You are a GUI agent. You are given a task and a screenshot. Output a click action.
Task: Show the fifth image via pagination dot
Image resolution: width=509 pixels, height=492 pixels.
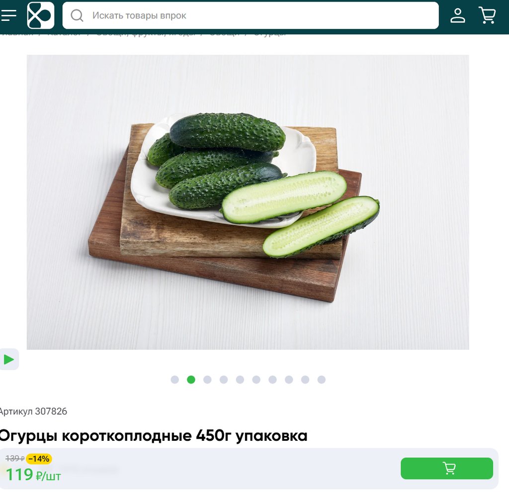[x=240, y=380]
